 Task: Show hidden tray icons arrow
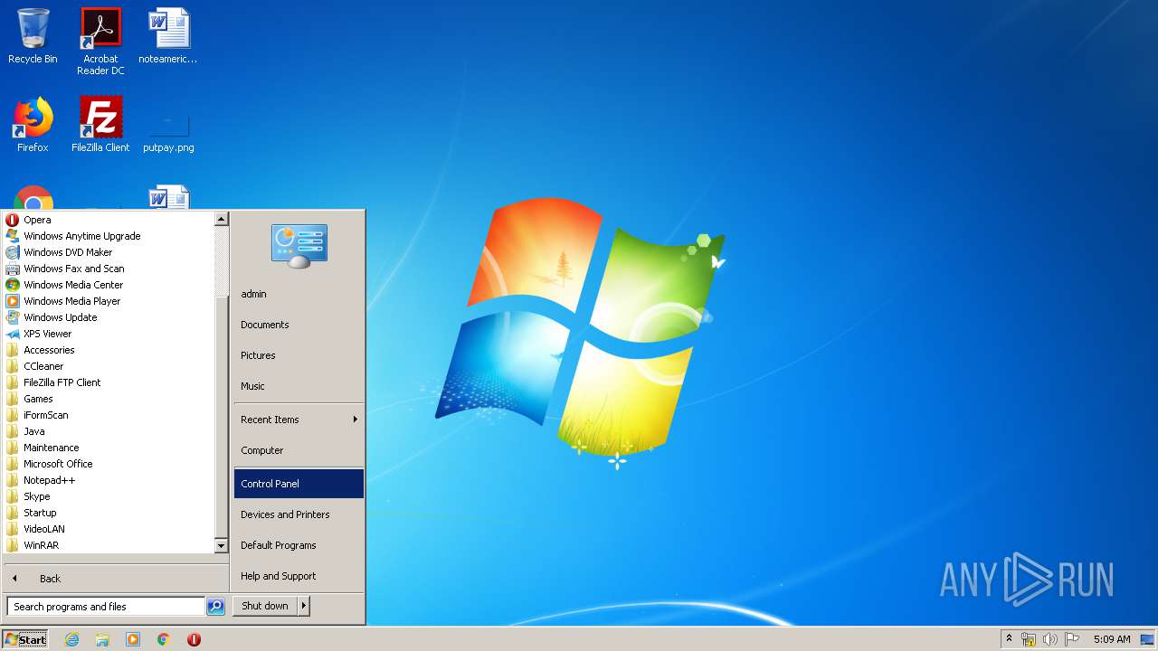[x=1009, y=638]
